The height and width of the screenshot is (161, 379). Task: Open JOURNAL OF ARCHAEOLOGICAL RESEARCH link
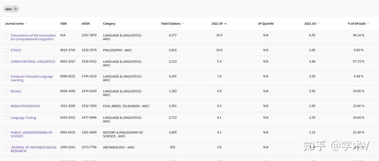click(x=34, y=149)
